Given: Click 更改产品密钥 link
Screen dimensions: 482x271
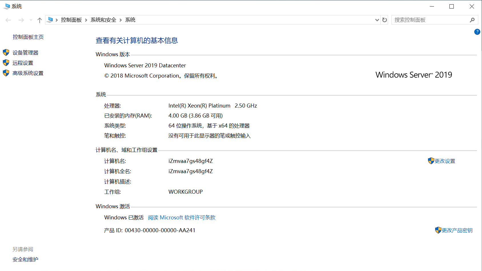Looking at the screenshot, I should 457,230.
